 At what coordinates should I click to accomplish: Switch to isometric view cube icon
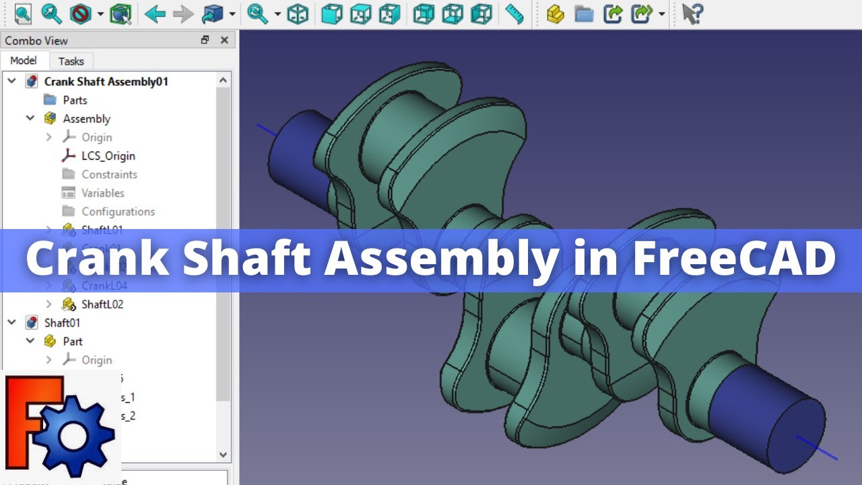298,13
